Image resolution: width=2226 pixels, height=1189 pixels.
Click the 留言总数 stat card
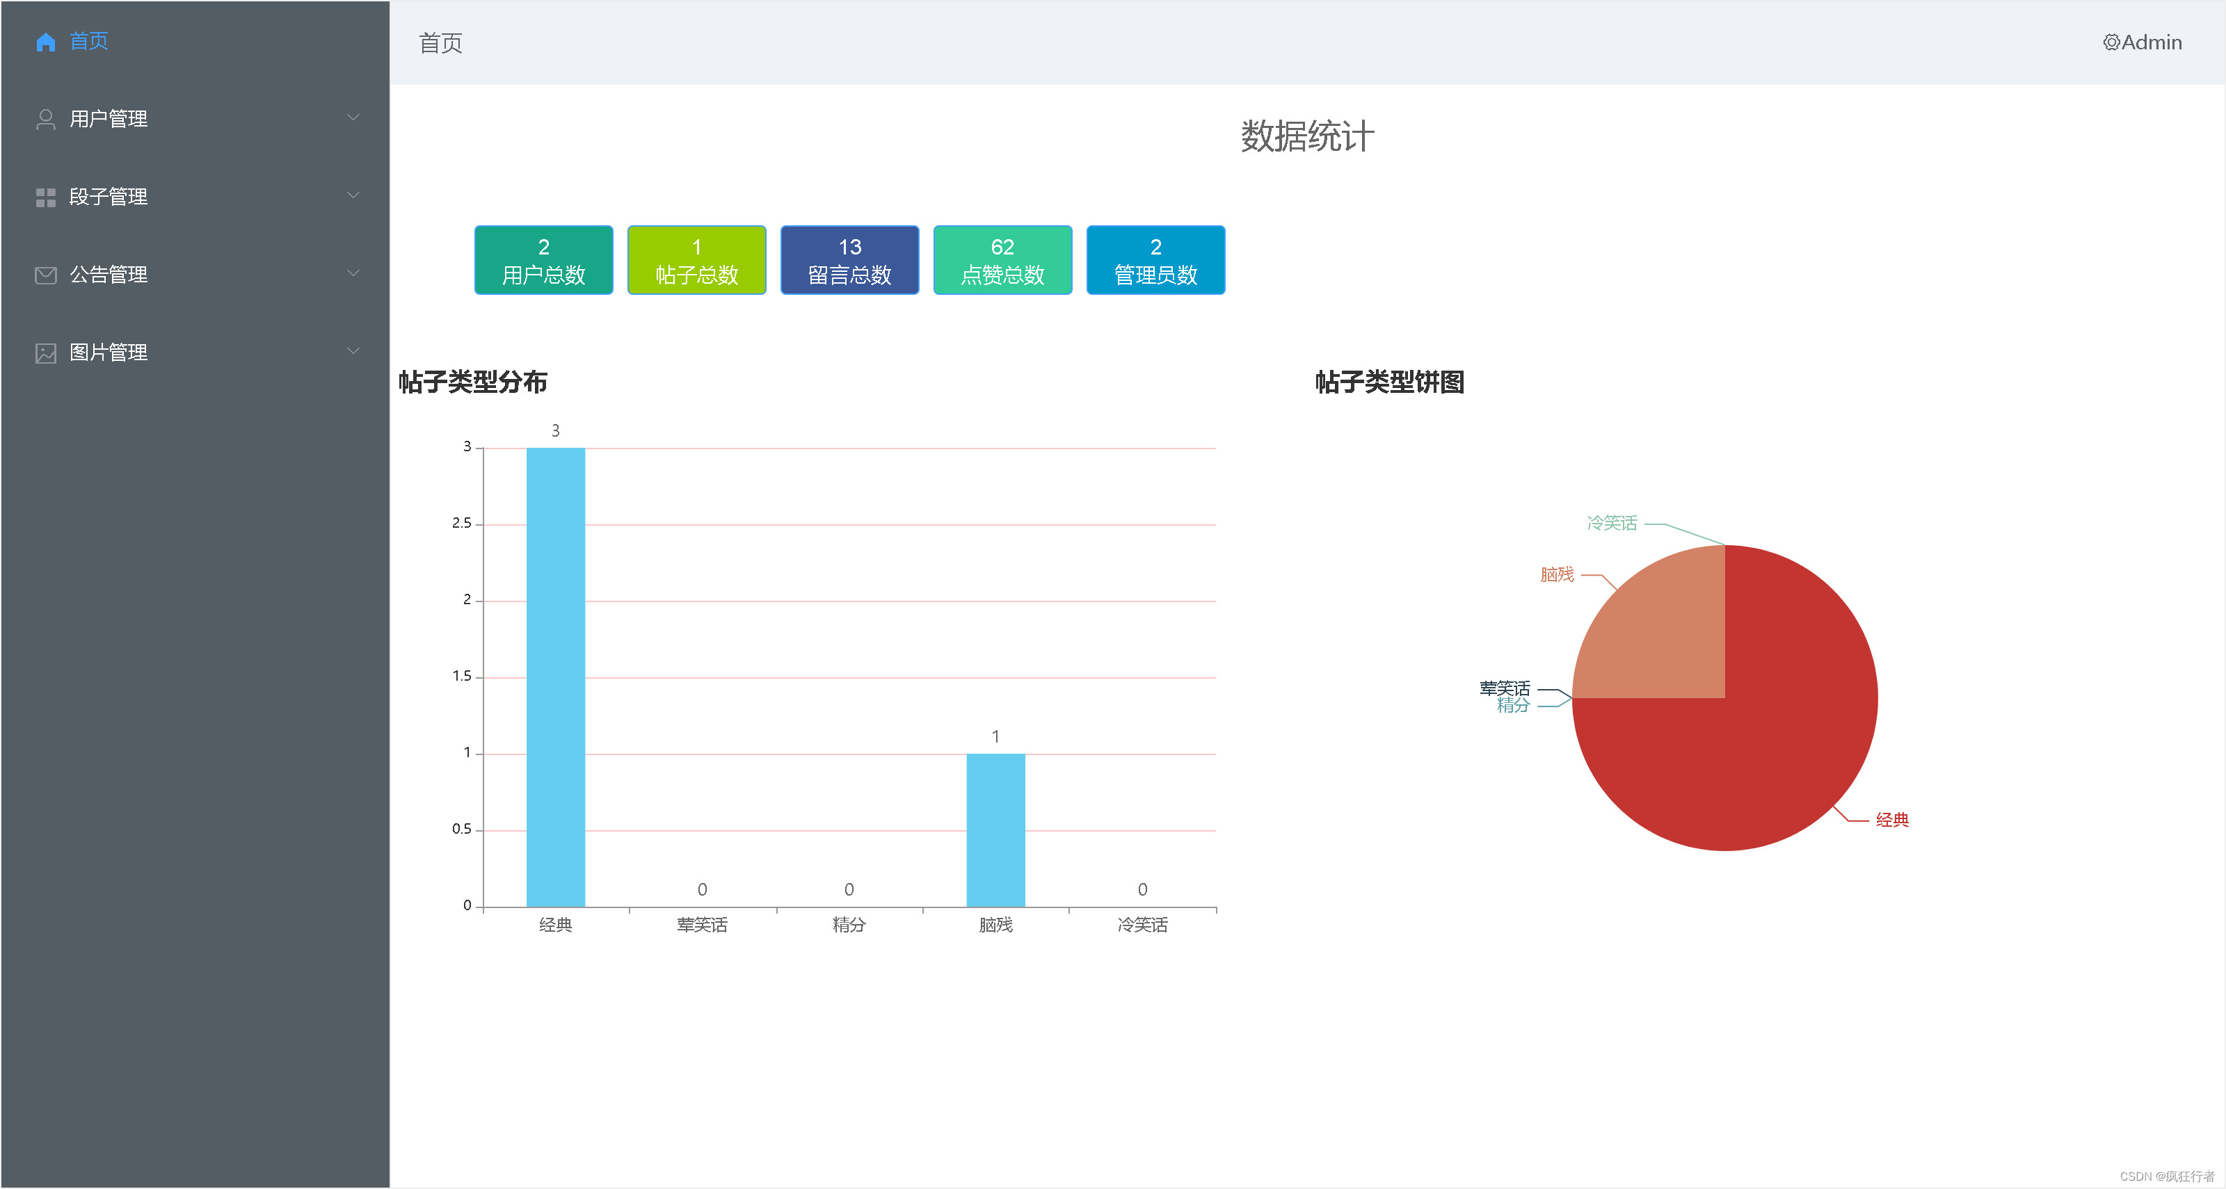pyautogui.click(x=849, y=260)
